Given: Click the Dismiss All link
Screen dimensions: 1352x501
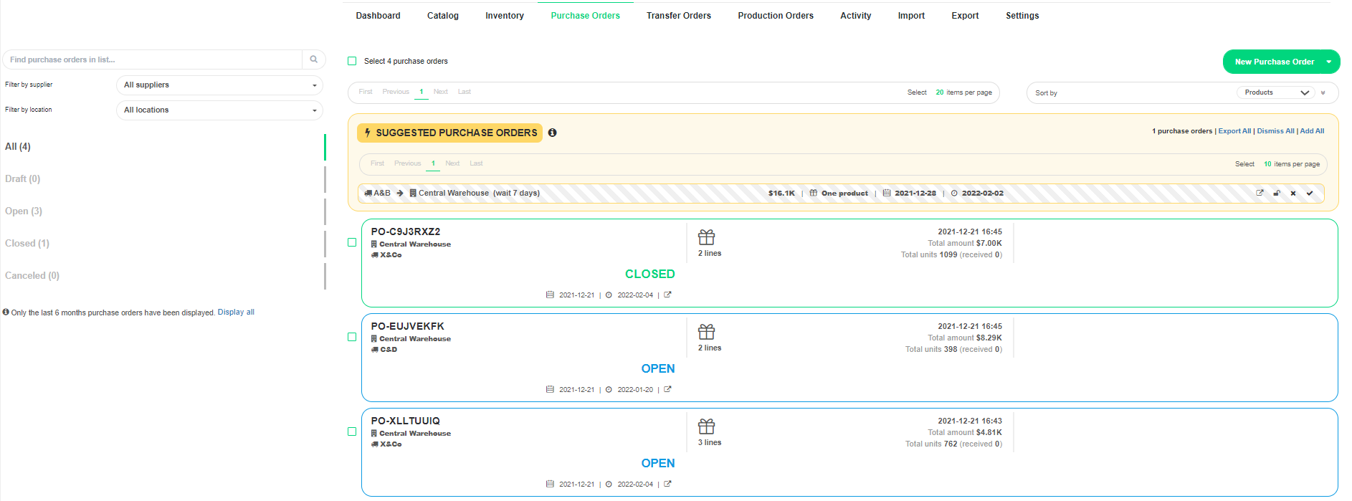Looking at the screenshot, I should pyautogui.click(x=1275, y=131).
